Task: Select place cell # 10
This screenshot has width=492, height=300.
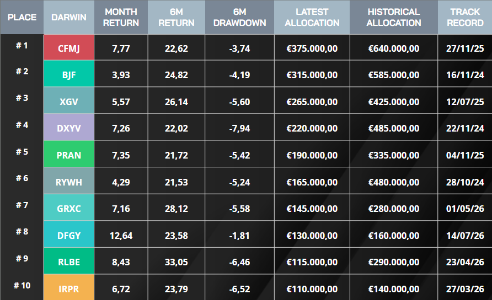Action: [x=22, y=286]
